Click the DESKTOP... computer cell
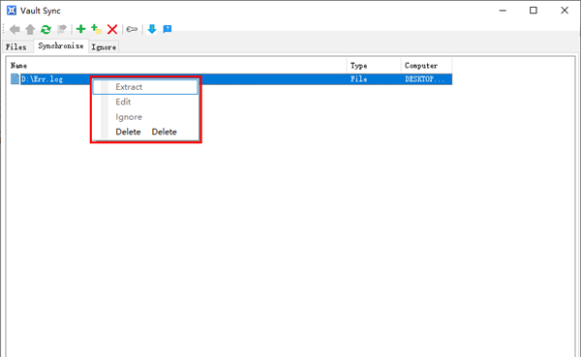Image resolution: width=581 pixels, height=357 pixels. [x=425, y=79]
